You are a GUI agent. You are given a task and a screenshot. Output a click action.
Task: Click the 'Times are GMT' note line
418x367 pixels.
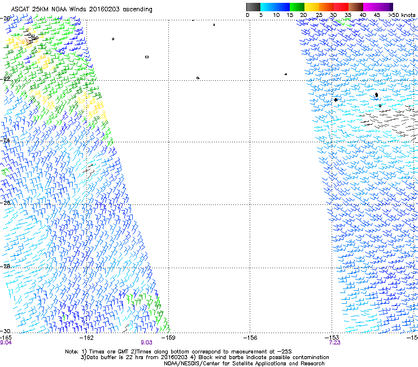[178, 352]
